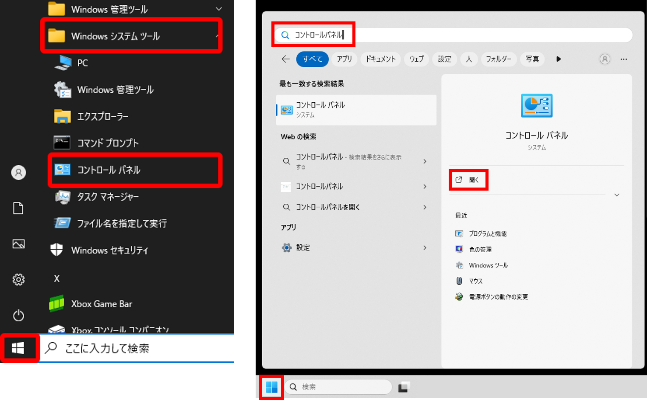Open the Pictures icon in Start sidebar
The width and height of the screenshot is (647, 400).
(x=18, y=244)
